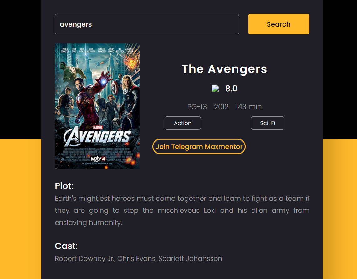
Task: Click the movie poster for The Avengers
Action: 97,106
